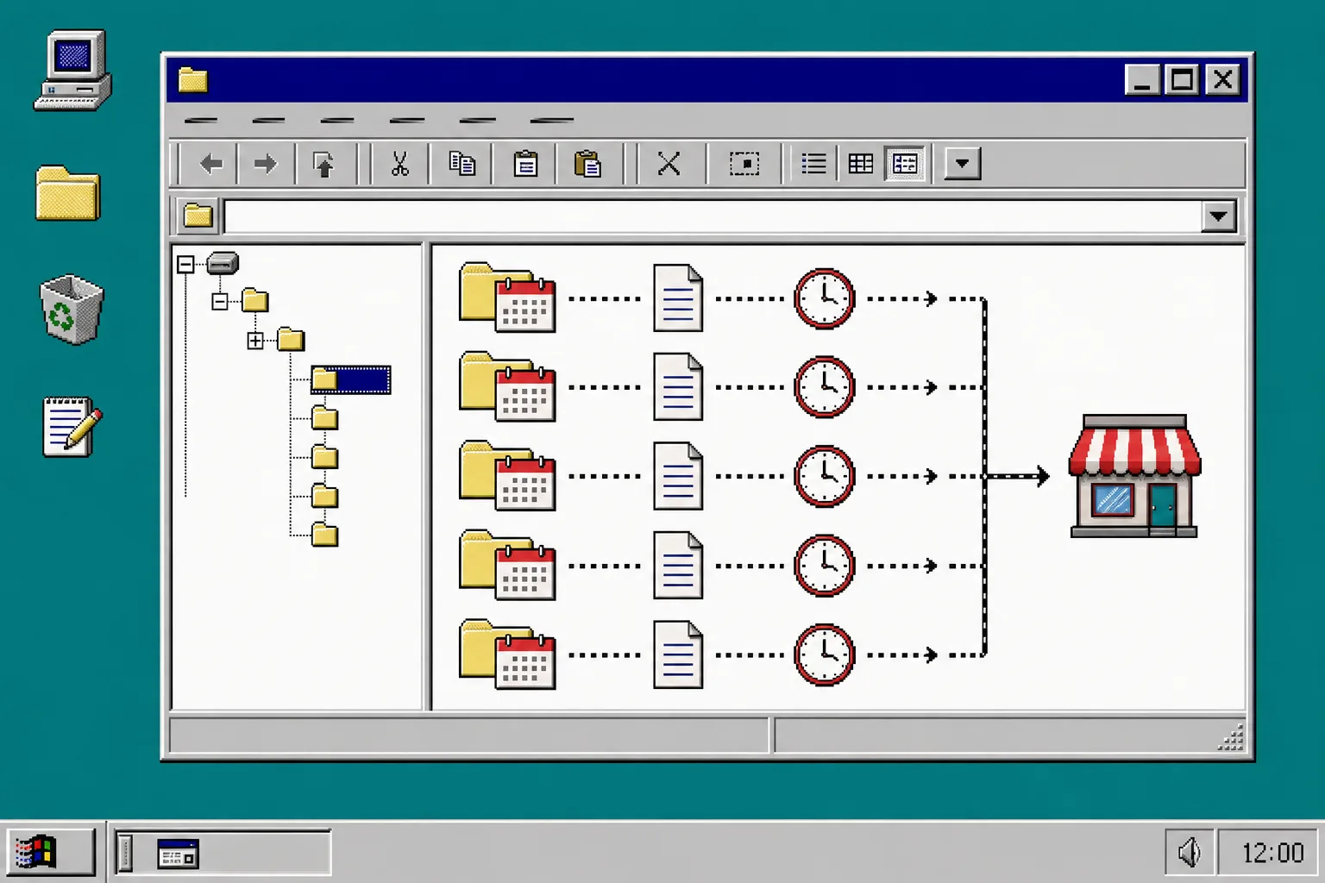Select the third-level folder icon beside plus
The height and width of the screenshot is (883, 1325).
[291, 339]
